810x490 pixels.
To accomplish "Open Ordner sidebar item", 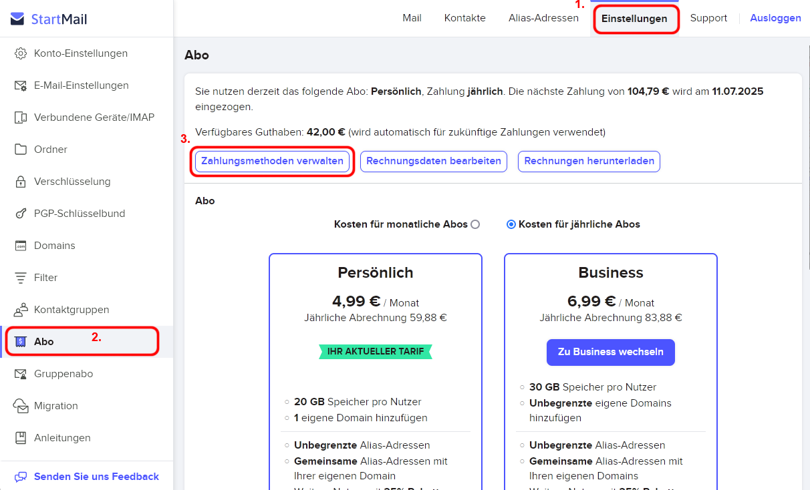I will pyautogui.click(x=86, y=150).
